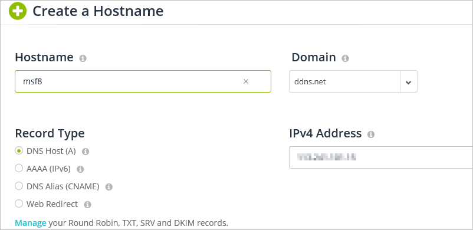The height and width of the screenshot is (230, 473).
Task: Click the Create a Hostname heading
Action: (x=98, y=11)
